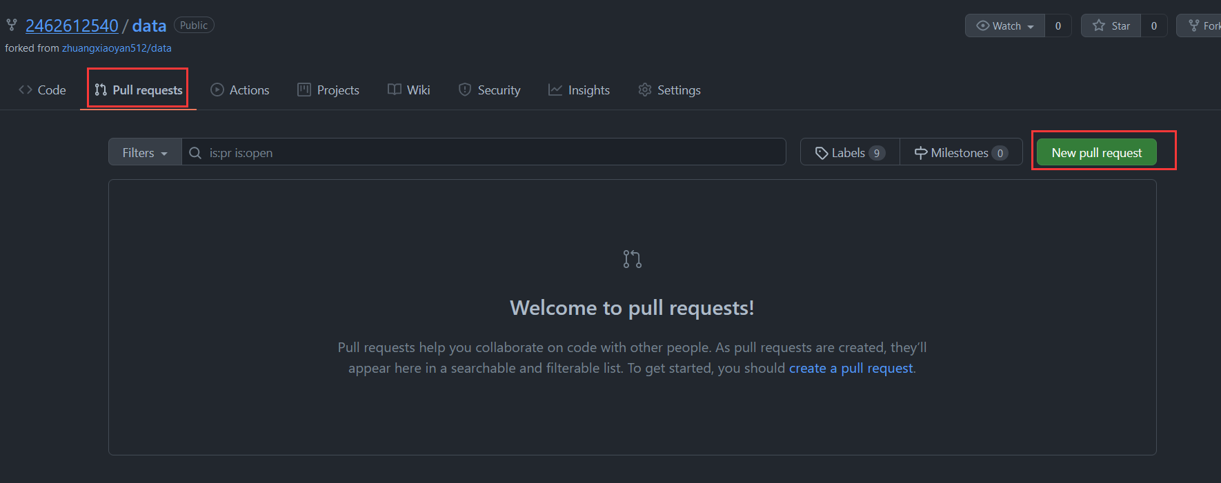Click the green New pull request button
The width and height of the screenshot is (1221, 483).
pyautogui.click(x=1097, y=152)
